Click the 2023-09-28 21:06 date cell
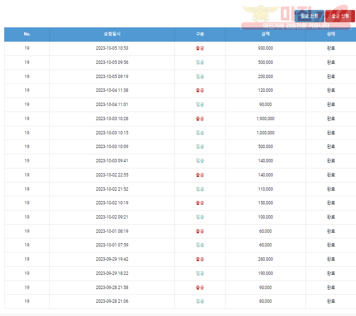Screen dimensions: 356x316 pos(112,301)
